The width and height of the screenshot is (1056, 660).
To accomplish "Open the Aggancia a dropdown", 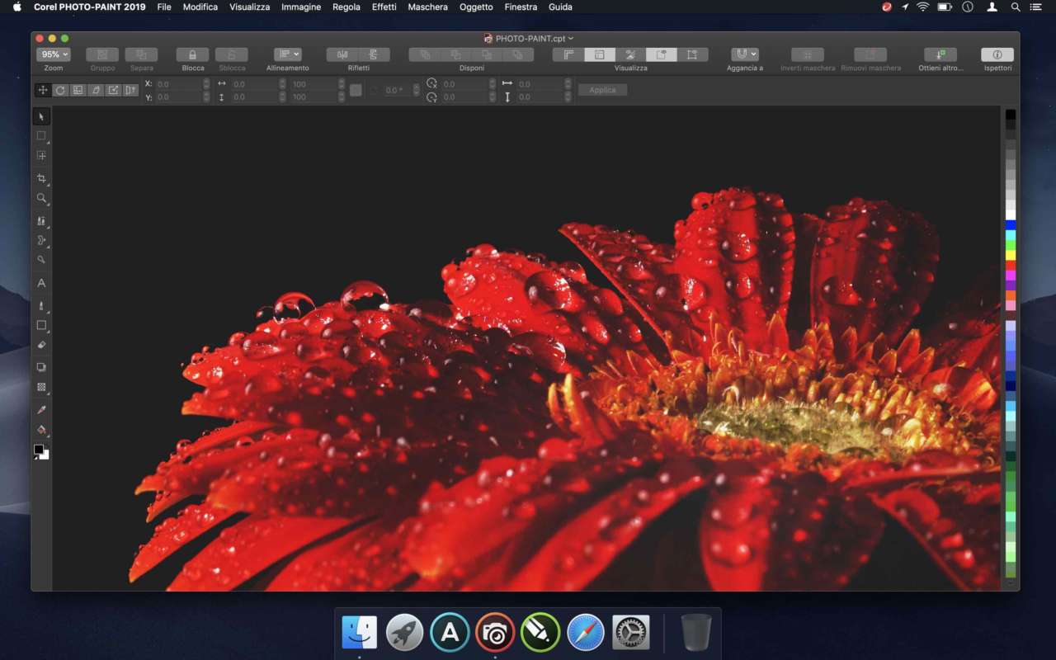I will pos(744,54).
